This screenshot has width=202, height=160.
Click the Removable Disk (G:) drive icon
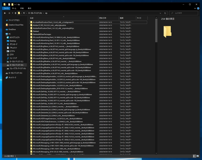pos(8,68)
